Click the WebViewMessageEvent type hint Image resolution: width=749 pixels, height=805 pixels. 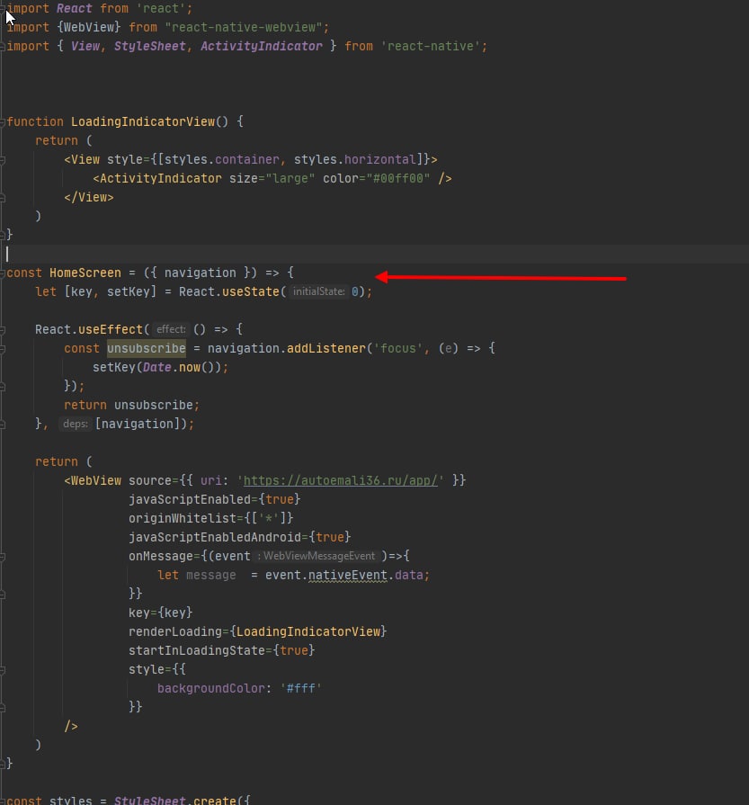[x=318, y=556]
